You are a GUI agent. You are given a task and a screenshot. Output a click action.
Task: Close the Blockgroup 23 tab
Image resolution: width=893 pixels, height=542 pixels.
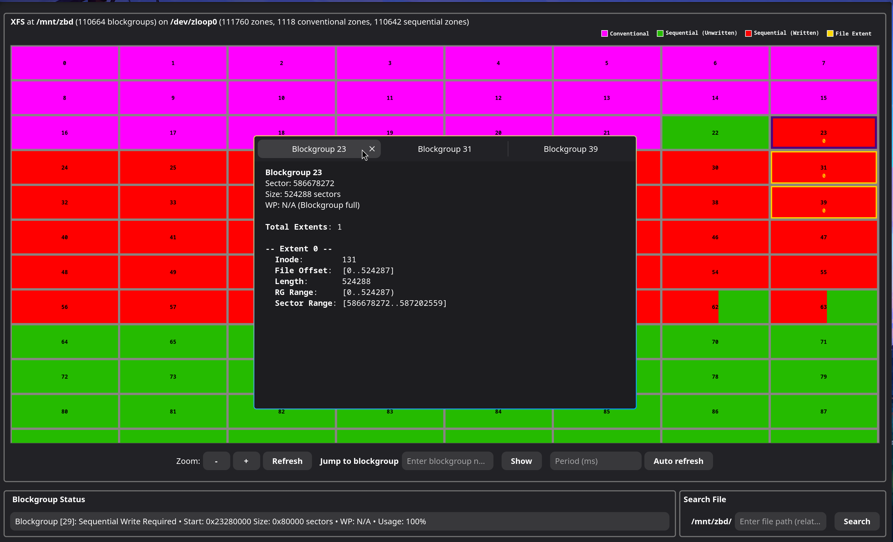pos(372,149)
